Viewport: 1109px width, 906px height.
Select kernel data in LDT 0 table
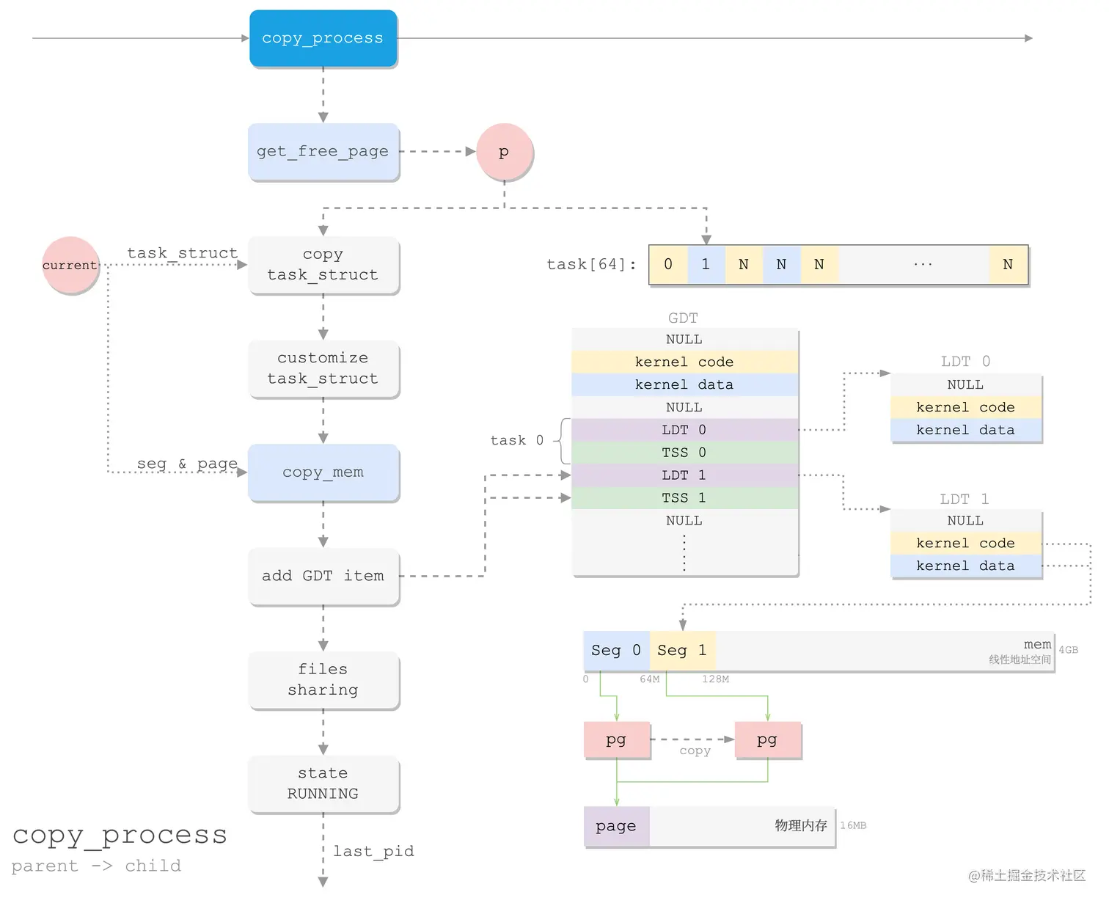point(966,430)
